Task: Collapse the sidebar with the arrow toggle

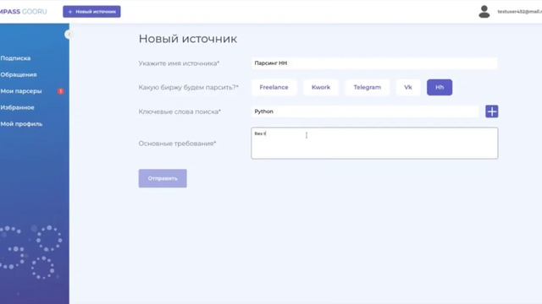Action: point(68,35)
